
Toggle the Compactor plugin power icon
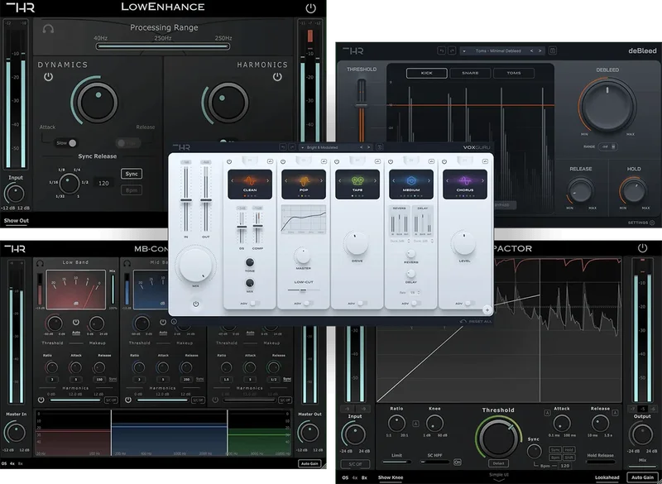coord(642,248)
